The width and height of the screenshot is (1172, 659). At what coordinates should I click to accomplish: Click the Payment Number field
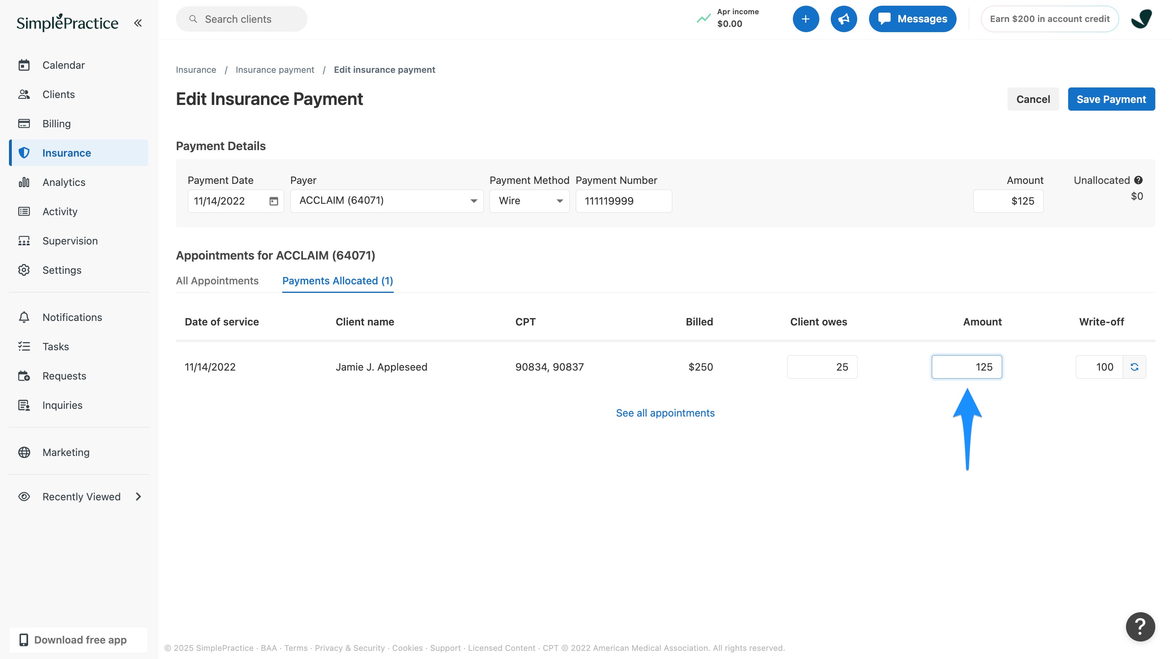coord(624,201)
